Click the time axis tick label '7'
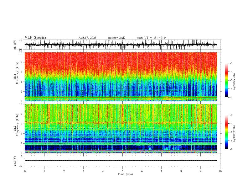This screenshot has height=192, width=248. click(x=162, y=171)
